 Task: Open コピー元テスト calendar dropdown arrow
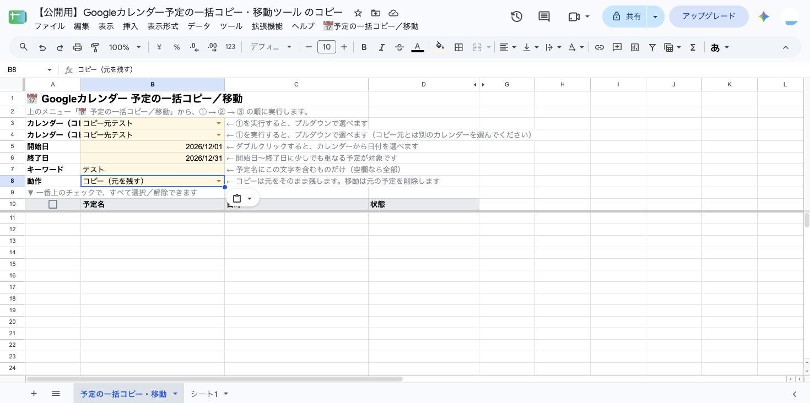tap(219, 123)
